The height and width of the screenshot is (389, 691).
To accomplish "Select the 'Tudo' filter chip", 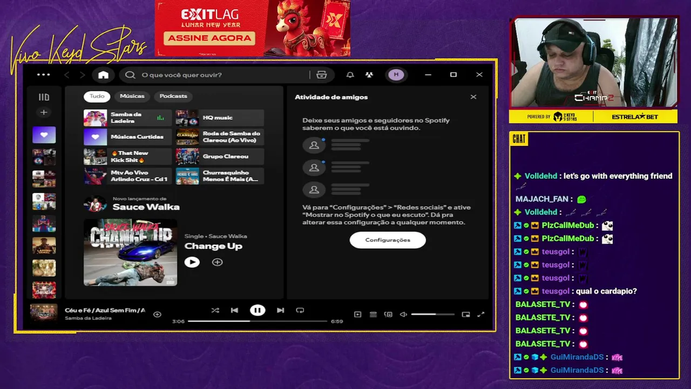I will tap(97, 96).
